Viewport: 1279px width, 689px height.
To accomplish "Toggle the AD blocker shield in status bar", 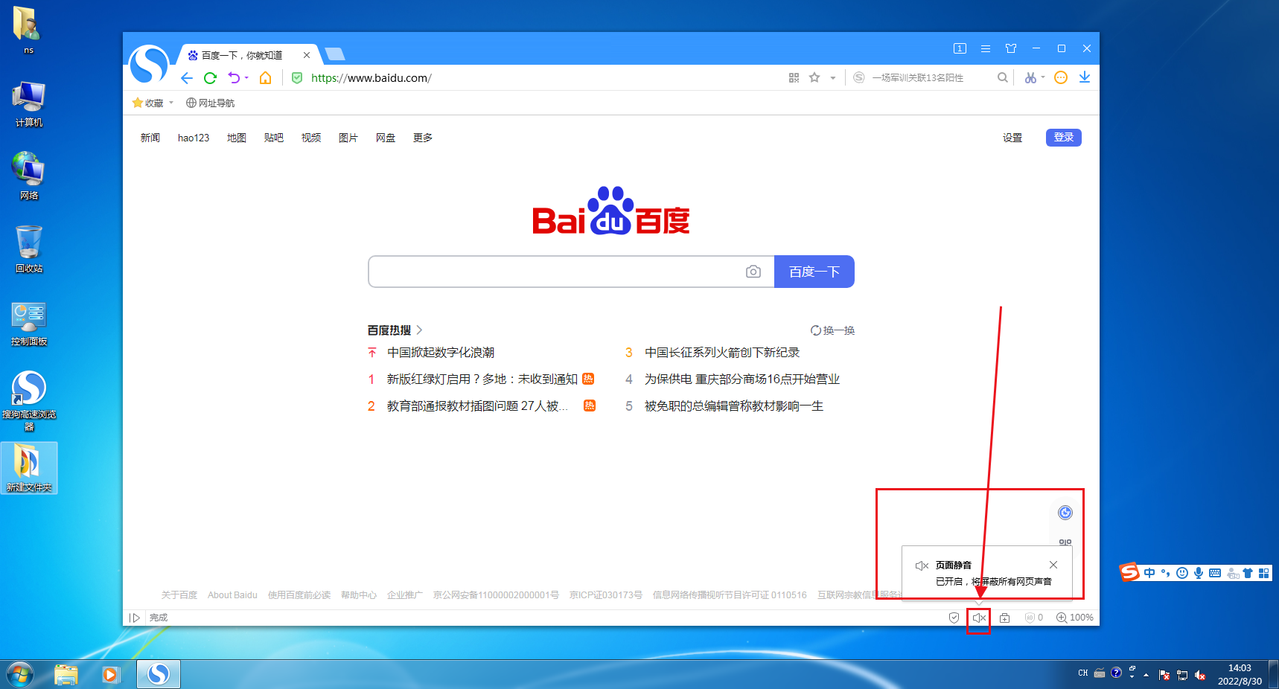I will [x=1033, y=618].
